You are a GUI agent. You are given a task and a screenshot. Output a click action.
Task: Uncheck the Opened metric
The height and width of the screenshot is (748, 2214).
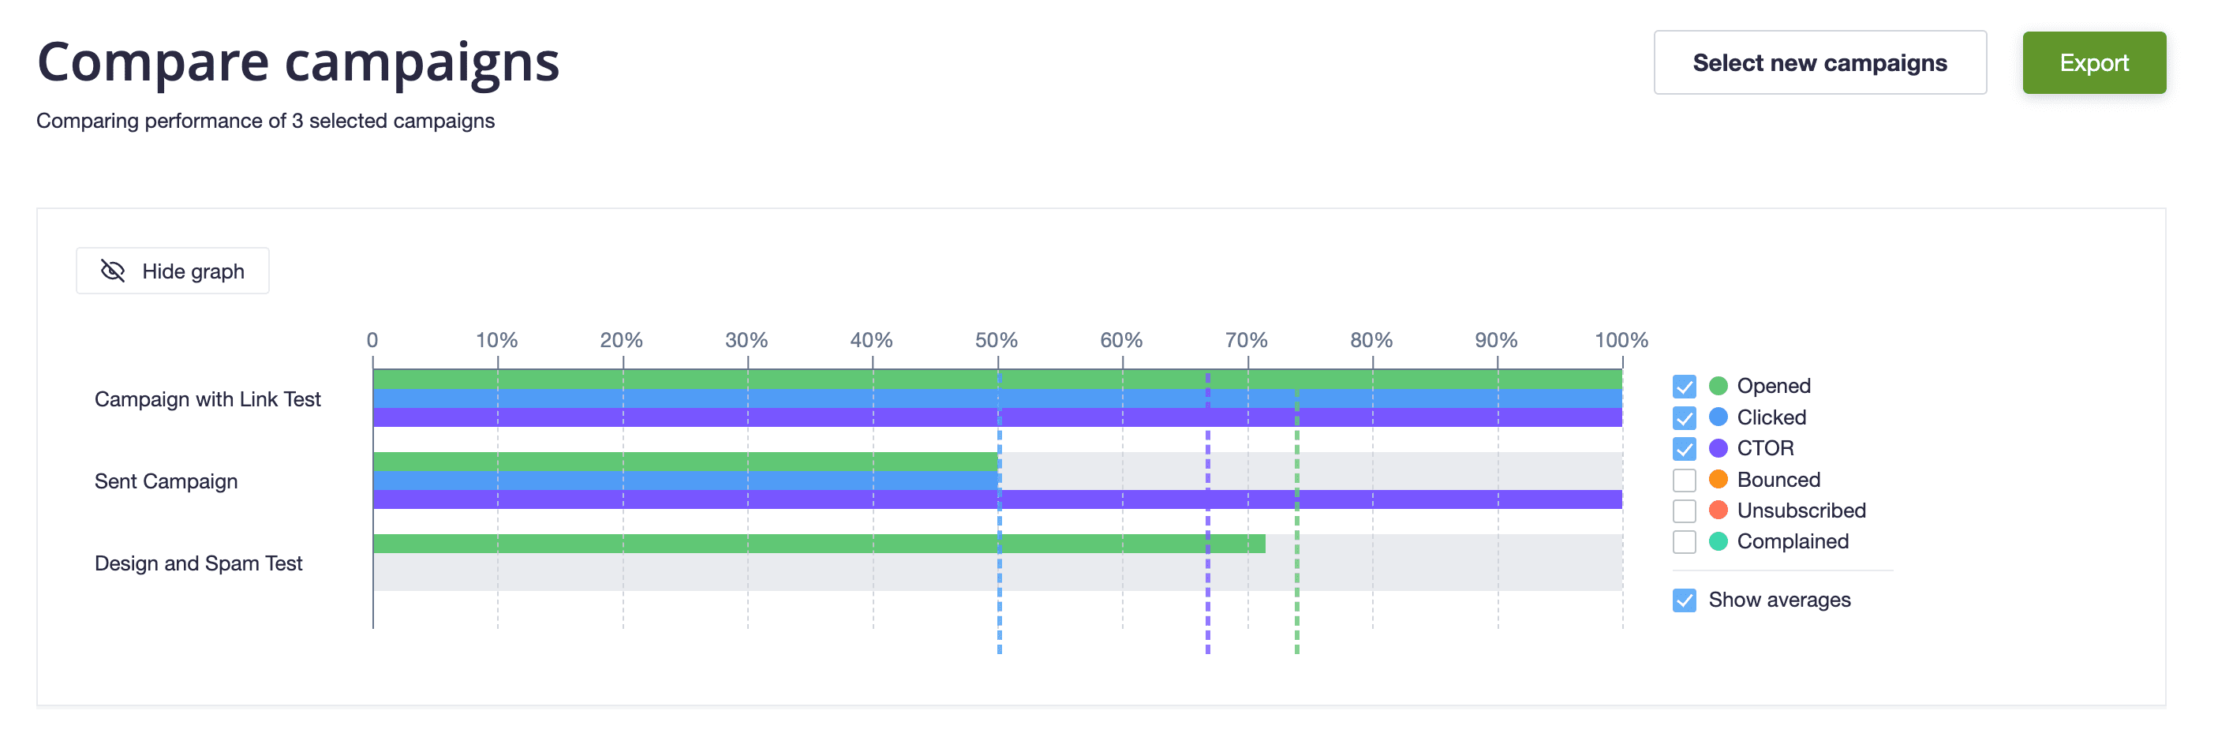click(x=1684, y=386)
